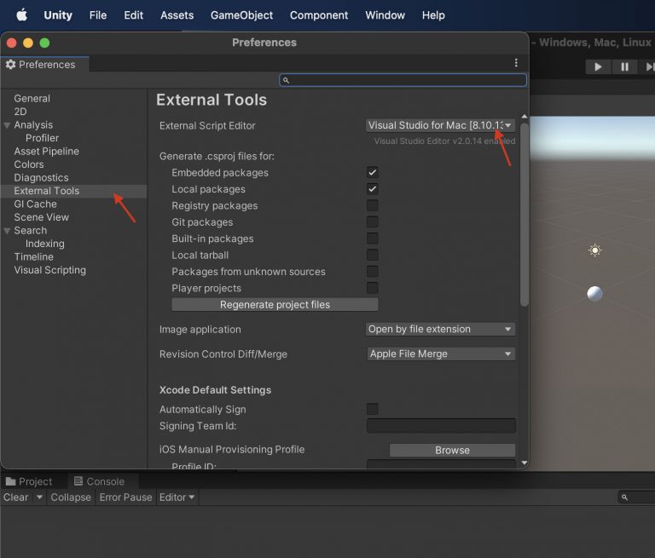Open the File menu
This screenshot has width=655, height=558.
(x=98, y=15)
